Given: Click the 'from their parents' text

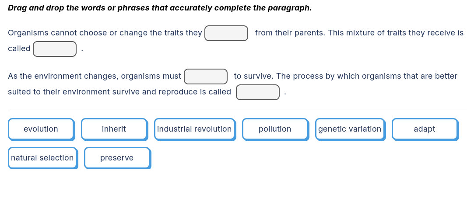Looking at the screenshot, I should 289,33.
